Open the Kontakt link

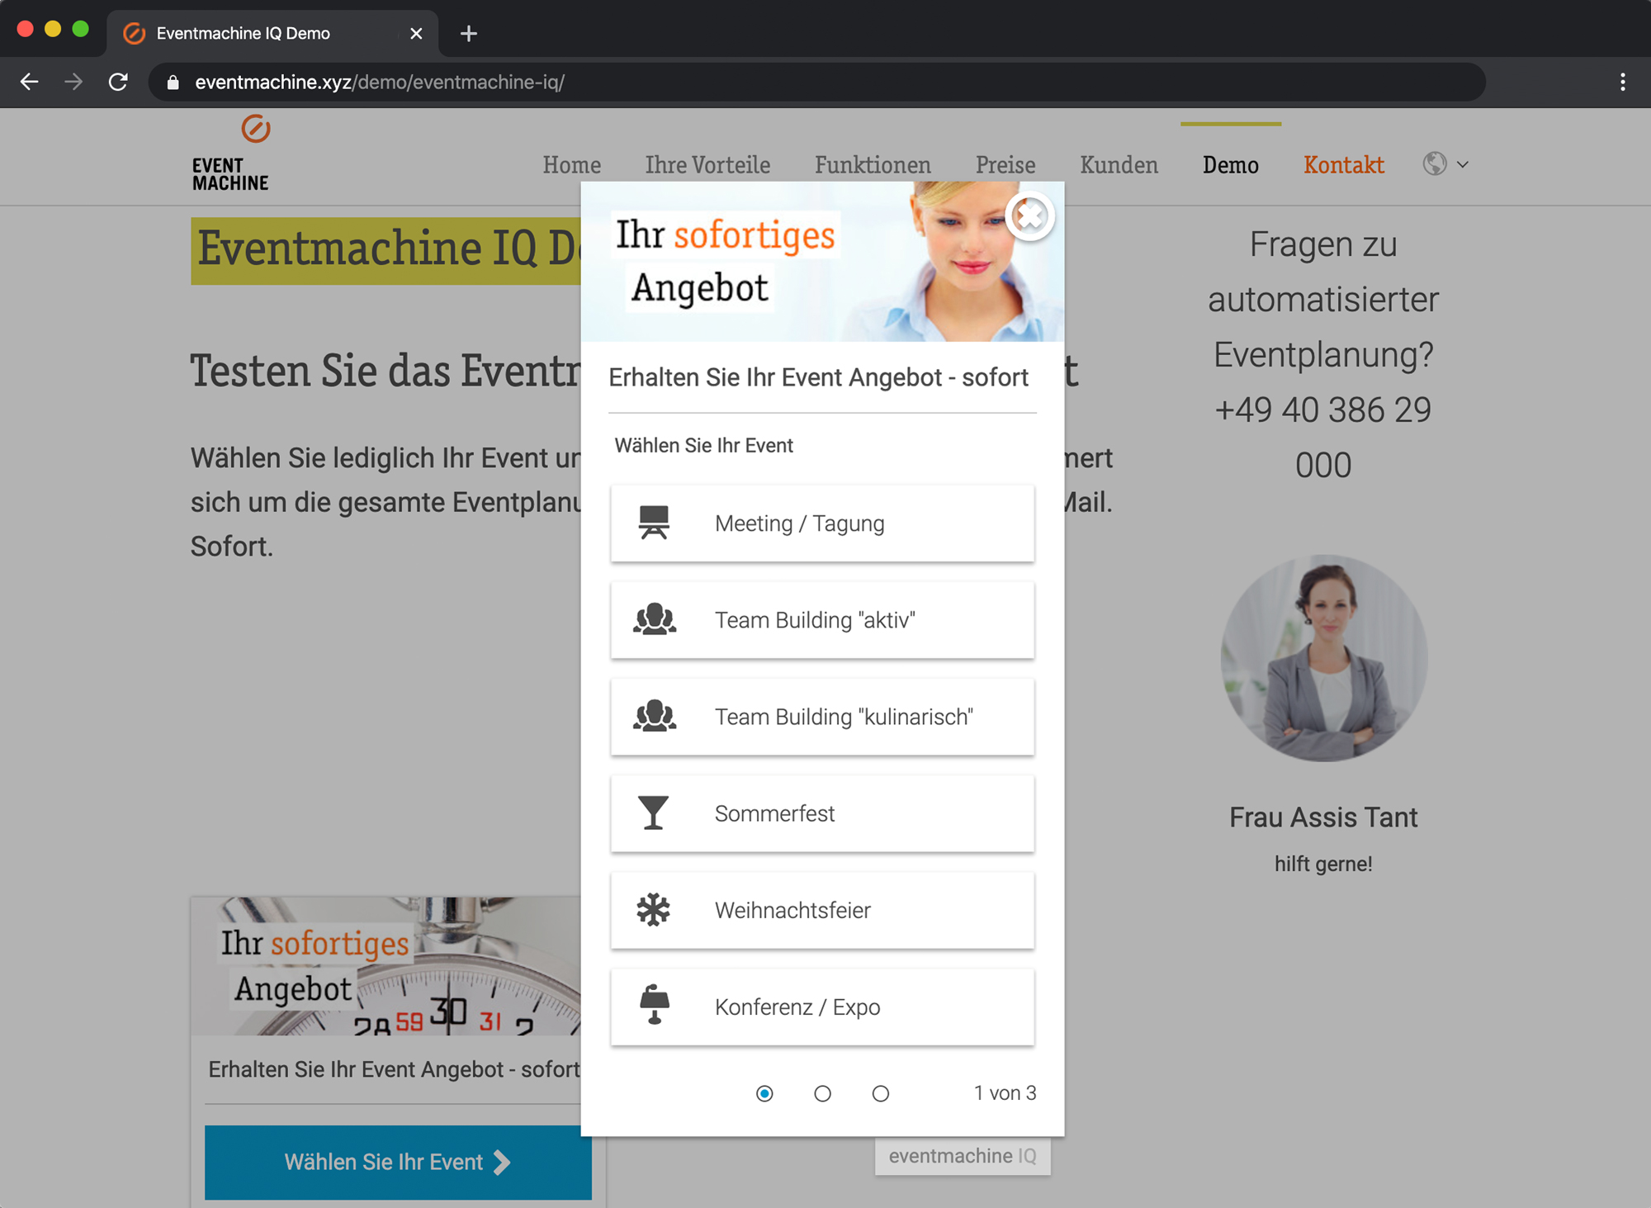click(x=1343, y=165)
